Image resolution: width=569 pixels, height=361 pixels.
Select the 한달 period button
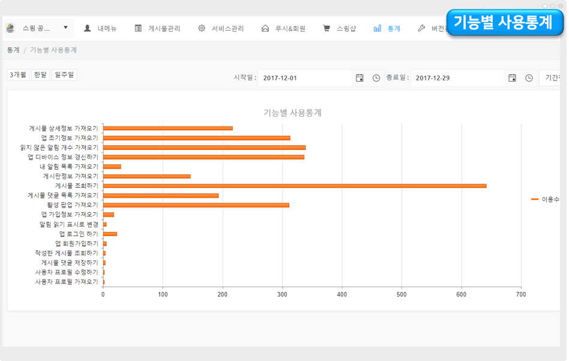pyautogui.click(x=40, y=75)
